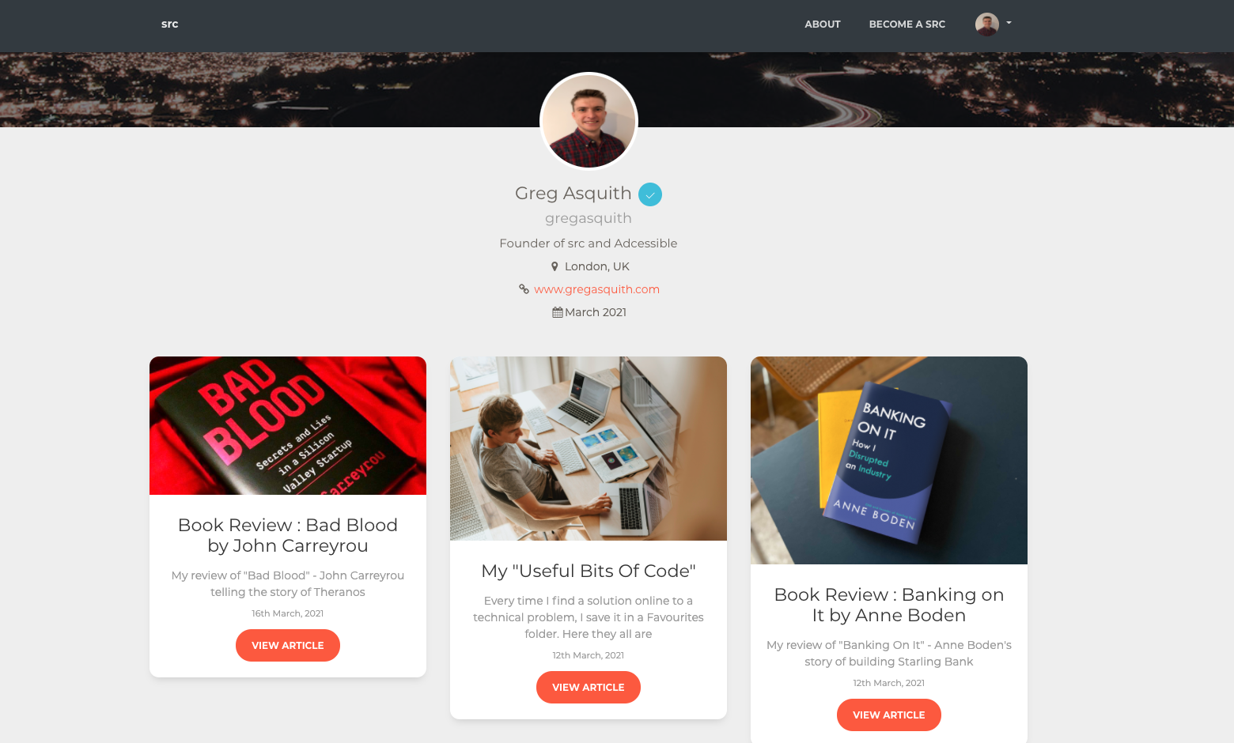Viewport: 1234px width, 743px height.
Task: Open the Banking On It book thumbnail
Action: pos(889,461)
